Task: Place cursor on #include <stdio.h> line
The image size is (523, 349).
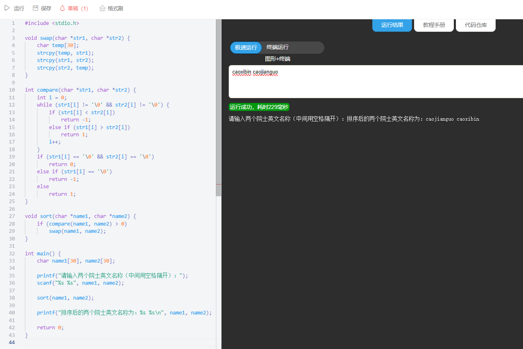Action: tap(52, 23)
